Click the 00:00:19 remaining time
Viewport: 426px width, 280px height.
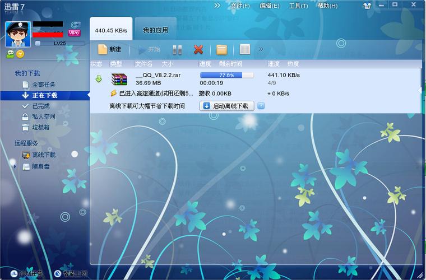(x=211, y=83)
